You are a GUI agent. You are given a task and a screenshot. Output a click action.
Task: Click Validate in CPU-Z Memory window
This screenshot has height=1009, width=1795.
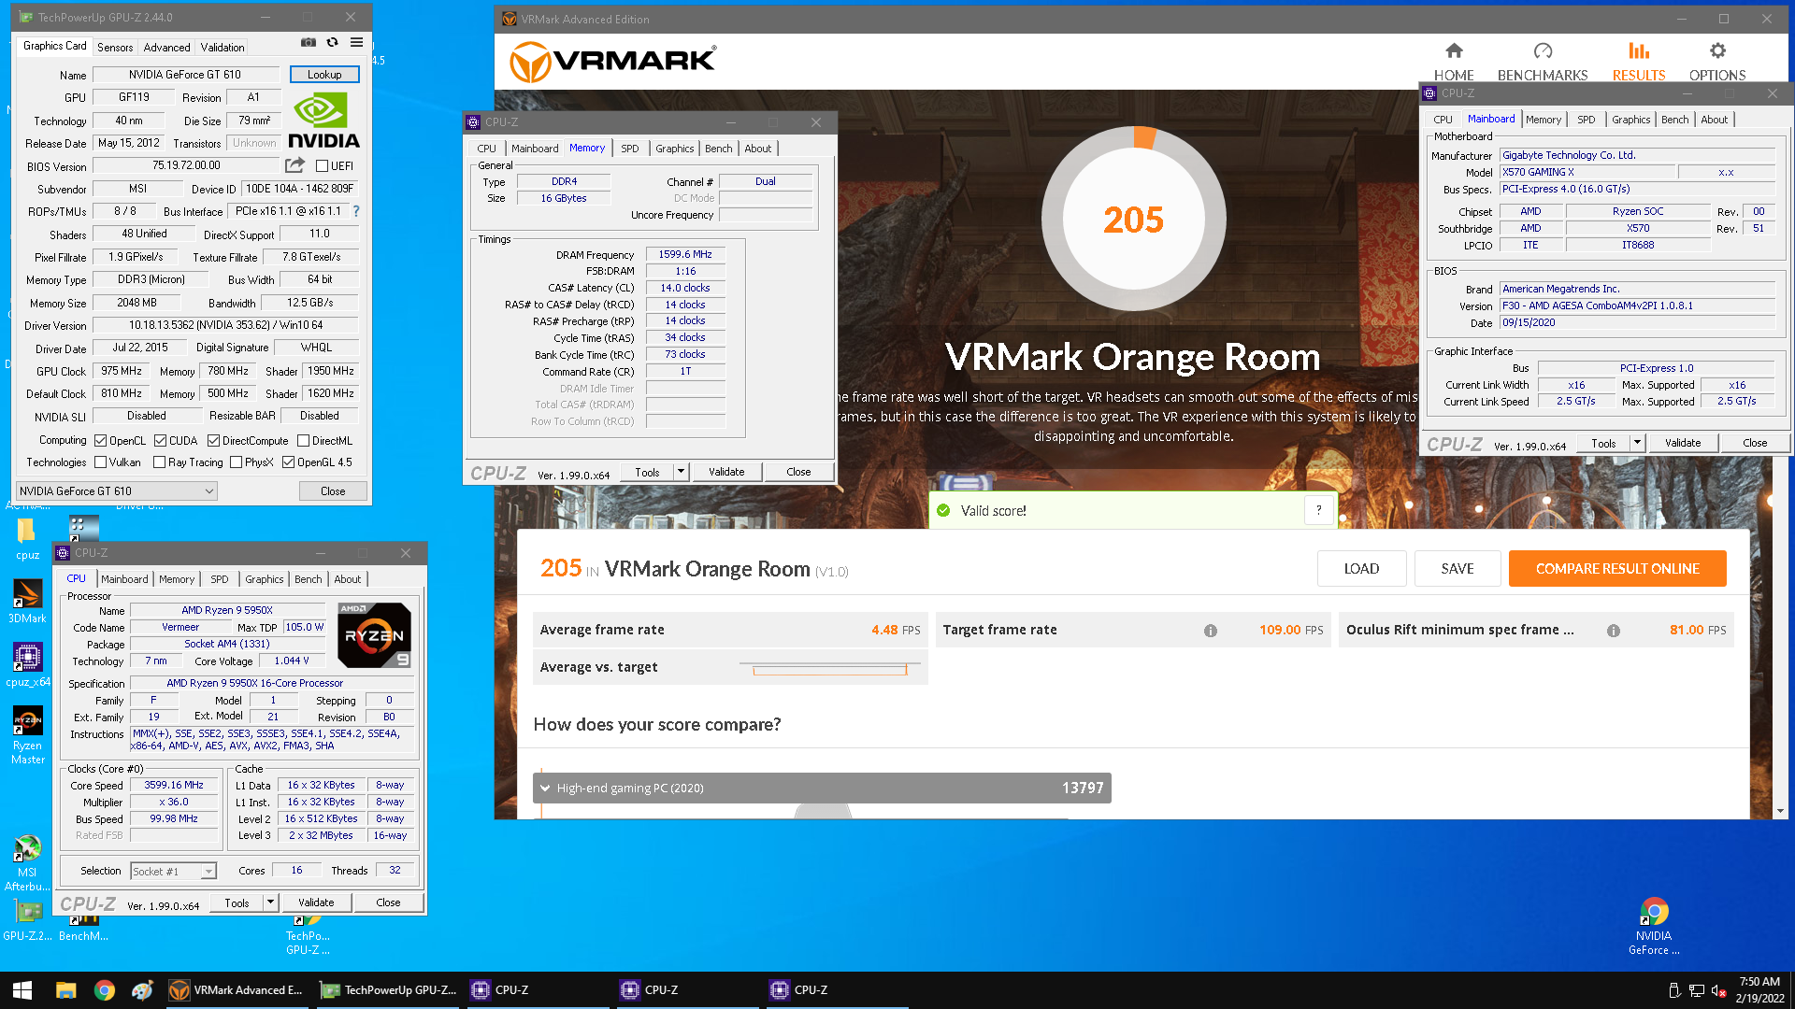click(x=726, y=472)
